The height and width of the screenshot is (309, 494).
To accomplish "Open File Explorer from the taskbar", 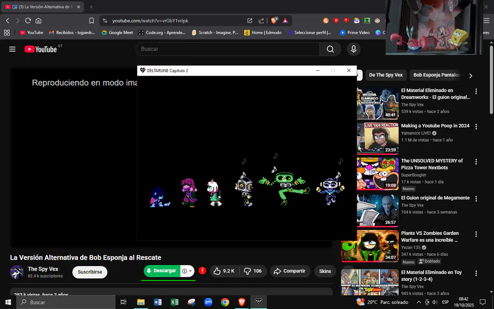I will click(141, 302).
